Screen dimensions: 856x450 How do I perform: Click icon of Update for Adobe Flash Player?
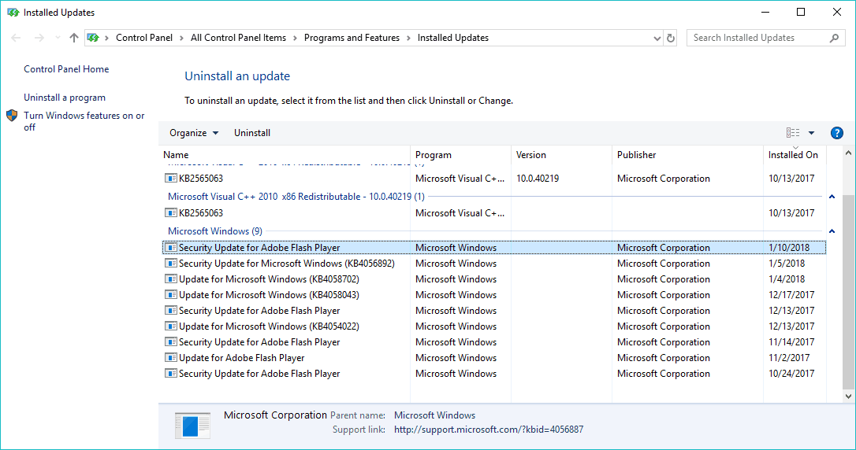pos(171,358)
